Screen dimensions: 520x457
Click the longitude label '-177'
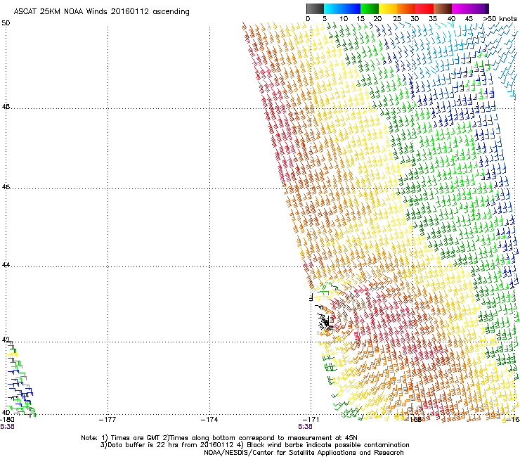point(108,420)
